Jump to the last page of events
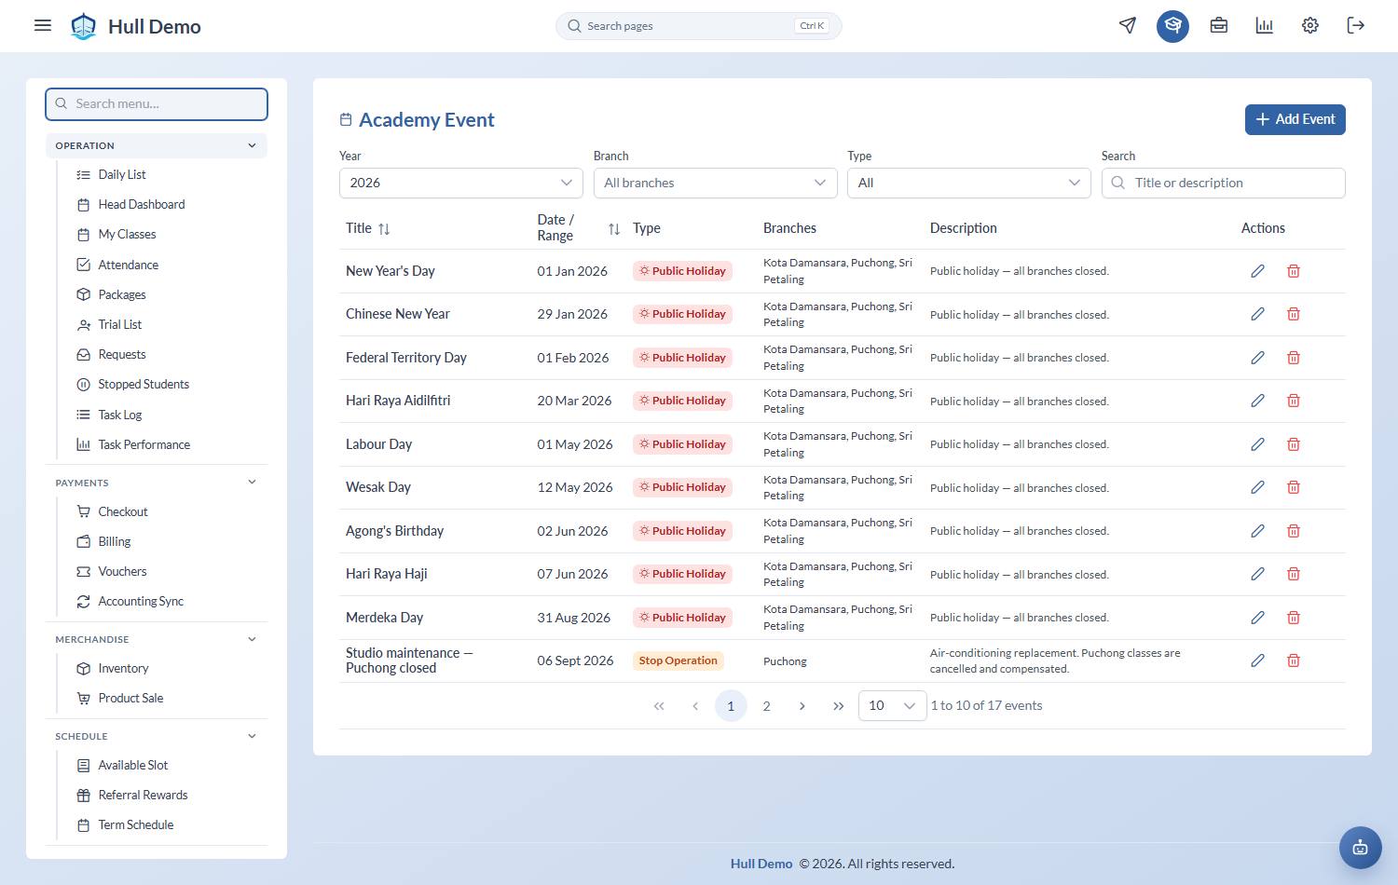The image size is (1398, 885). 839,706
